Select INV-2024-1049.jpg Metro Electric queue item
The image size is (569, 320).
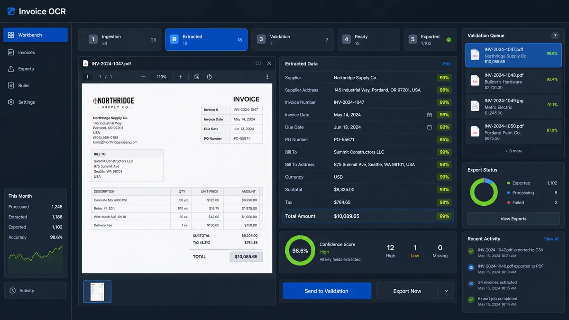[513, 107]
